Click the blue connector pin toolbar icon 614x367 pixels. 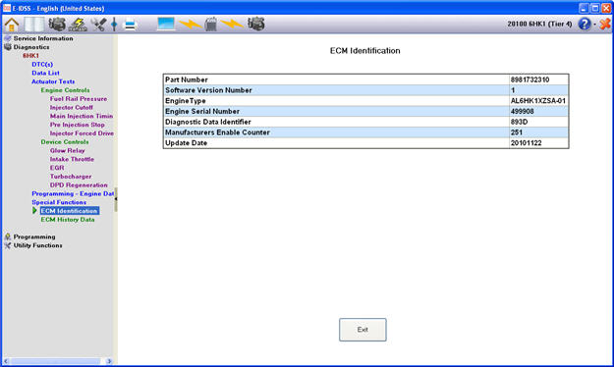click(114, 25)
